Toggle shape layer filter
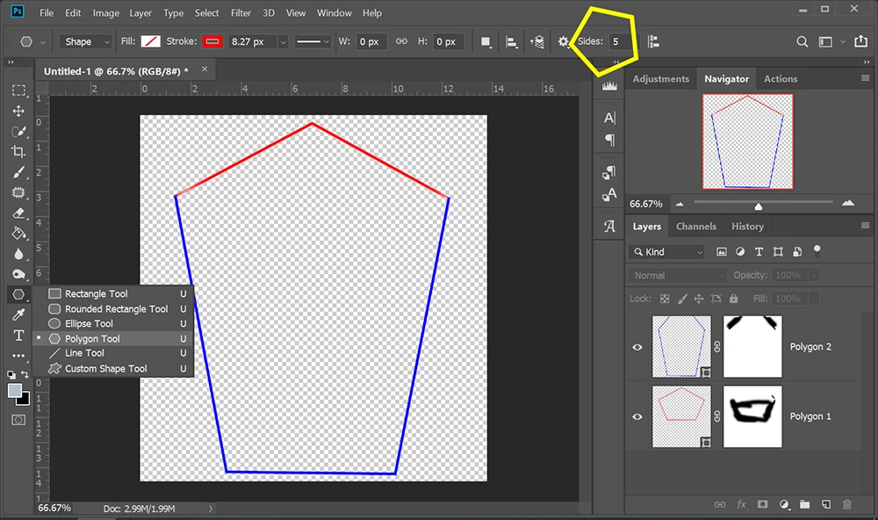Screen dimensions: 878x520 click(778, 251)
